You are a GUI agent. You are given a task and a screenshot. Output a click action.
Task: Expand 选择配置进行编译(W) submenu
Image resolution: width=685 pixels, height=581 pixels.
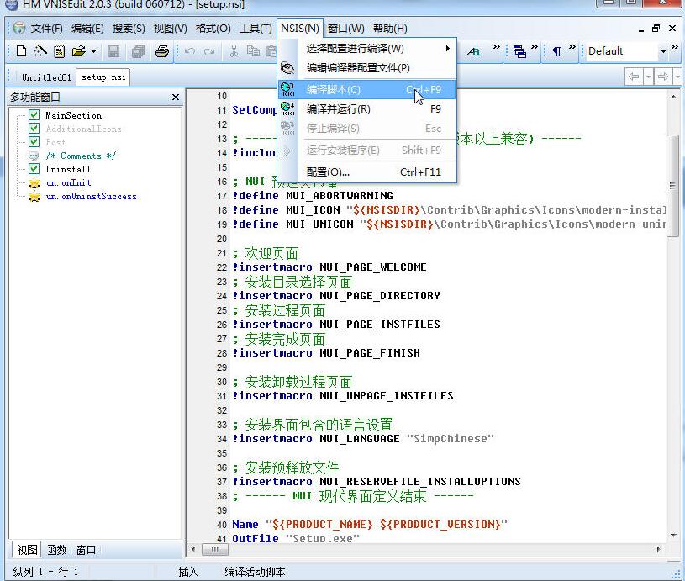click(x=367, y=49)
